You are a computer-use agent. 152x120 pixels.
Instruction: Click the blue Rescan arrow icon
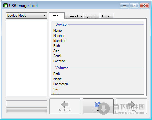(x=98, y=104)
